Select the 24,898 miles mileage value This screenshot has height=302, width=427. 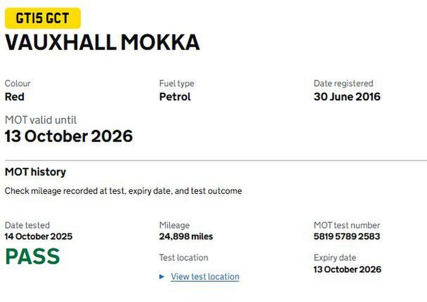coord(186,237)
